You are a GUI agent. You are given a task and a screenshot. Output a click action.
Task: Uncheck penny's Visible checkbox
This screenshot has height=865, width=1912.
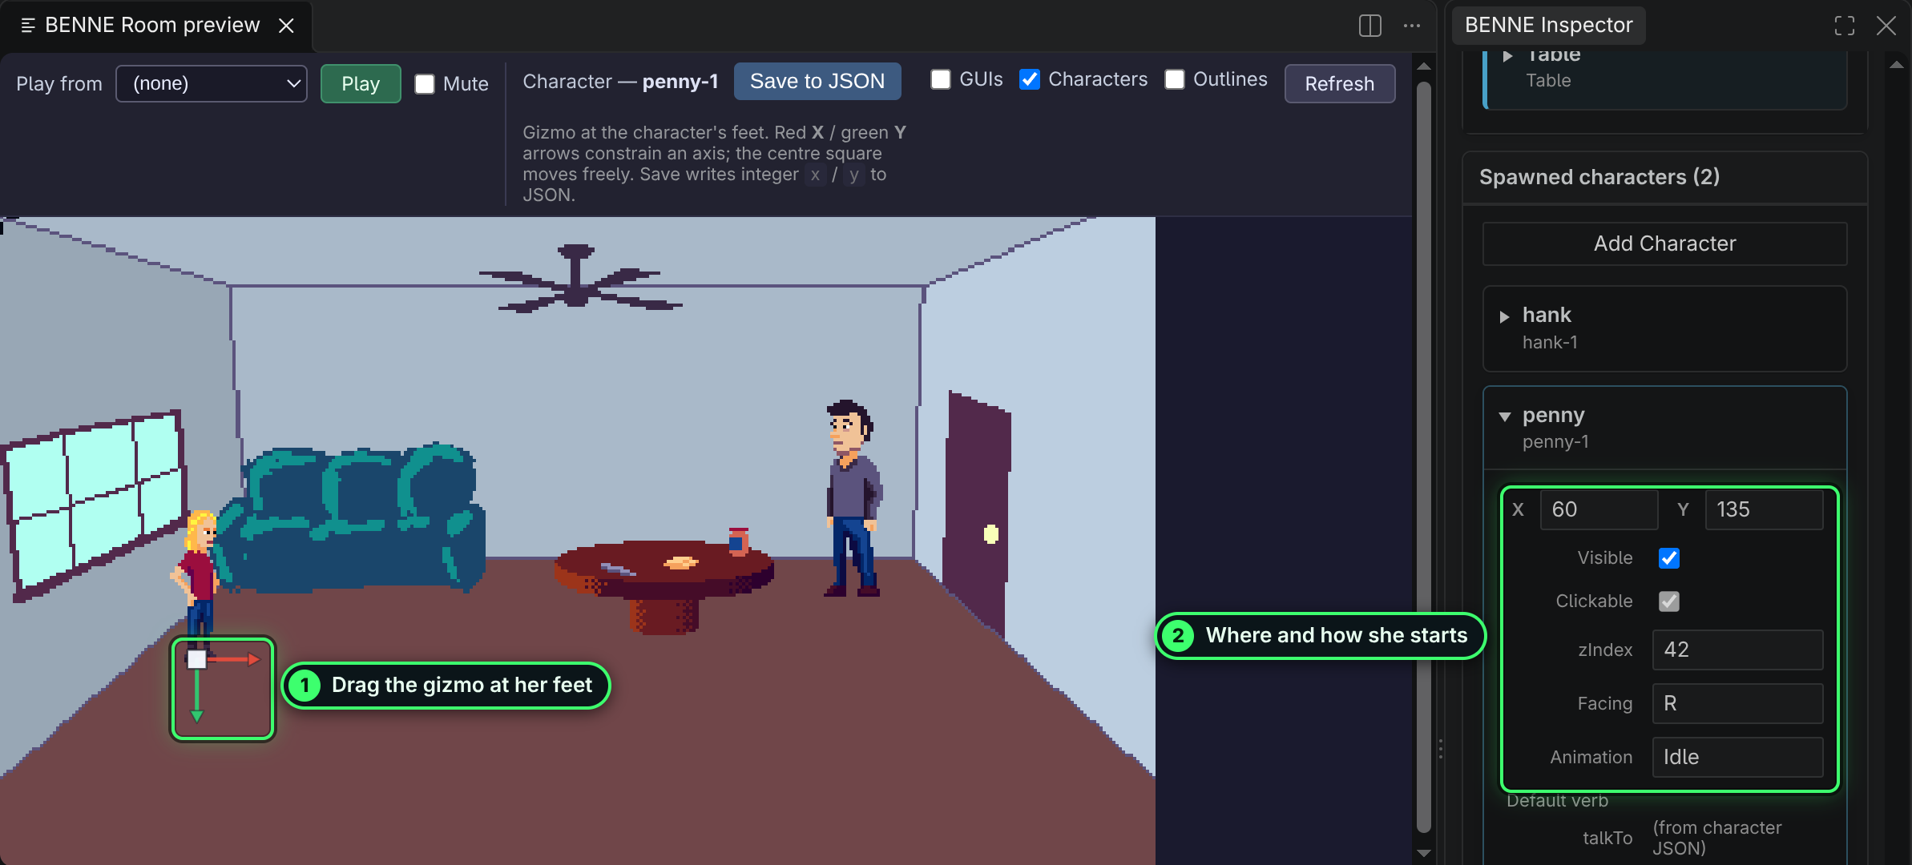click(x=1669, y=558)
